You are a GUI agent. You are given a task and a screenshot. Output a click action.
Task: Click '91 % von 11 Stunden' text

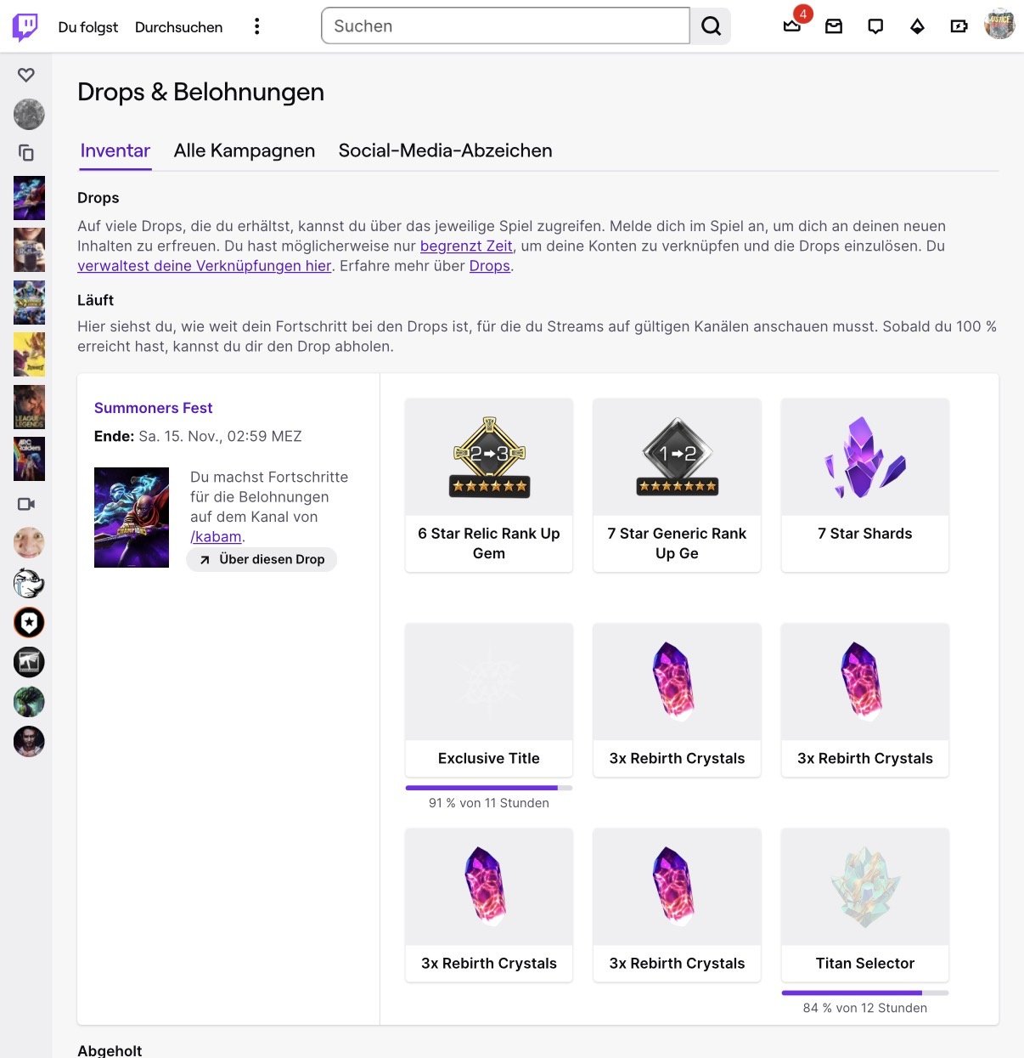coord(489,803)
